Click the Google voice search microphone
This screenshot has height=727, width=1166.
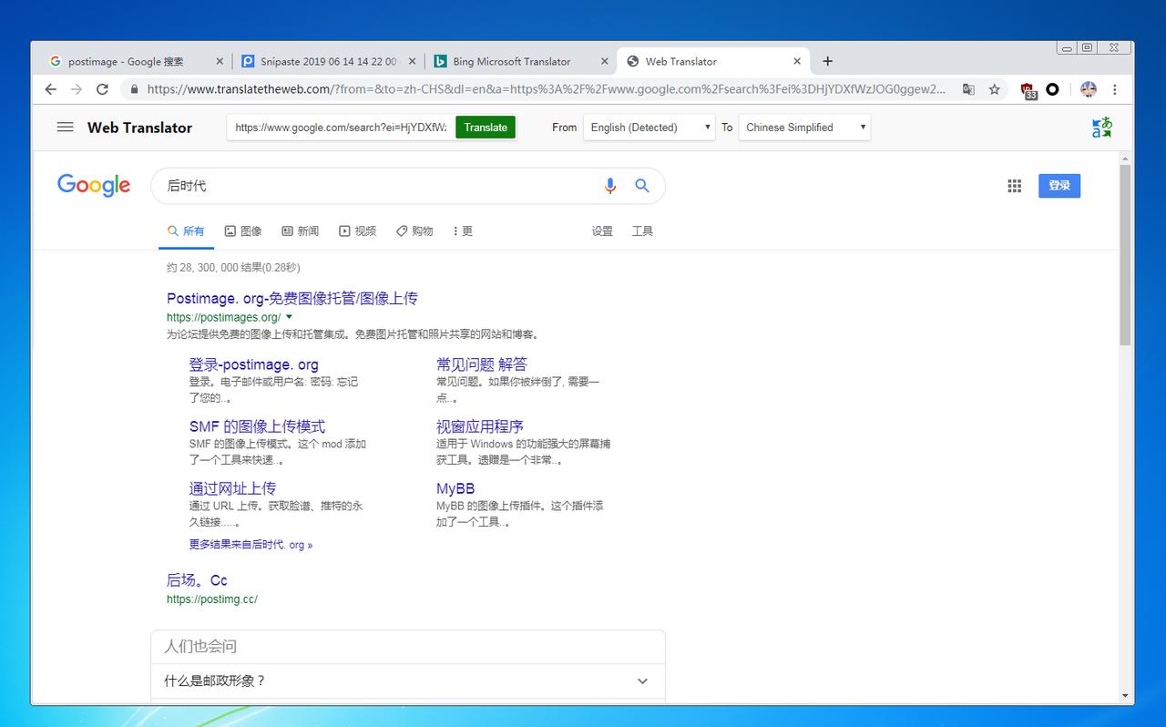(610, 186)
